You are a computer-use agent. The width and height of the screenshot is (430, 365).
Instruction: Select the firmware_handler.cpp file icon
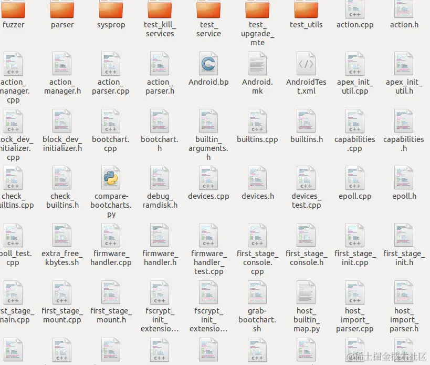click(x=111, y=235)
